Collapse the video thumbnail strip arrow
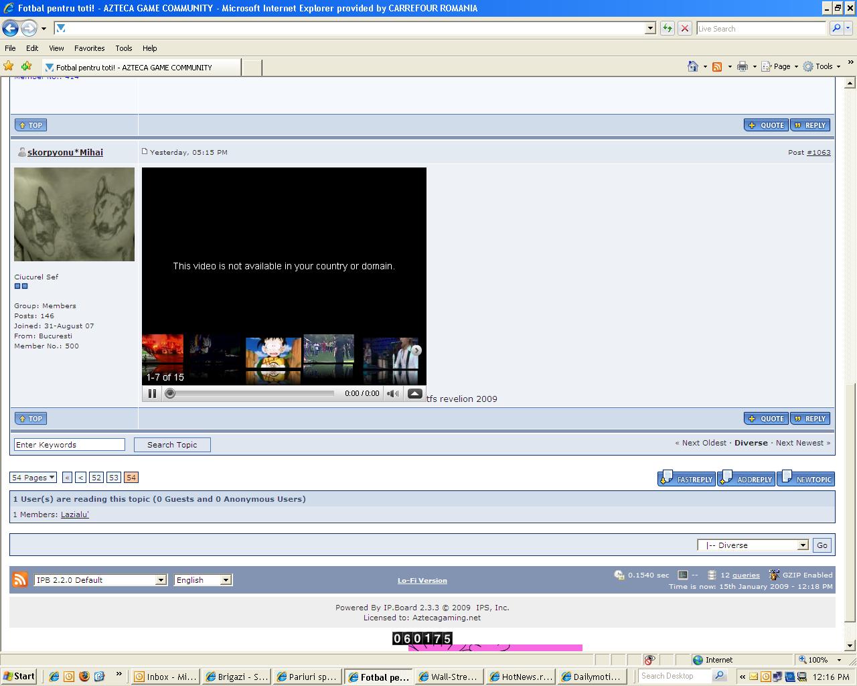 coord(414,393)
